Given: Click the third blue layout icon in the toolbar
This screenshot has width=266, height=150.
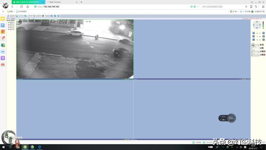Looking at the screenshot, I should (58, 16).
